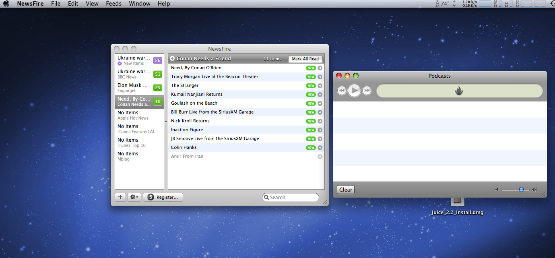Open the Help menu
555x258 pixels.
click(164, 4)
